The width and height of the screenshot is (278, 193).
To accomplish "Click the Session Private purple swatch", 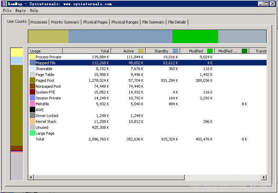I will tap(32, 98).
